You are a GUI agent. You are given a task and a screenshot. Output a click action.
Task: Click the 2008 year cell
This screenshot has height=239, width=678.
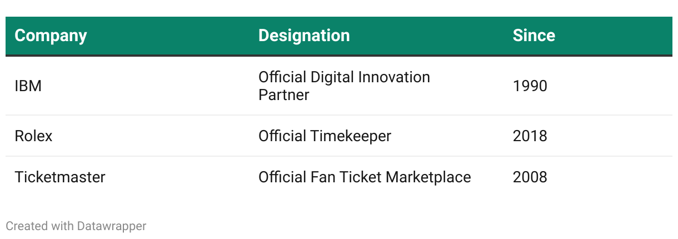click(530, 177)
